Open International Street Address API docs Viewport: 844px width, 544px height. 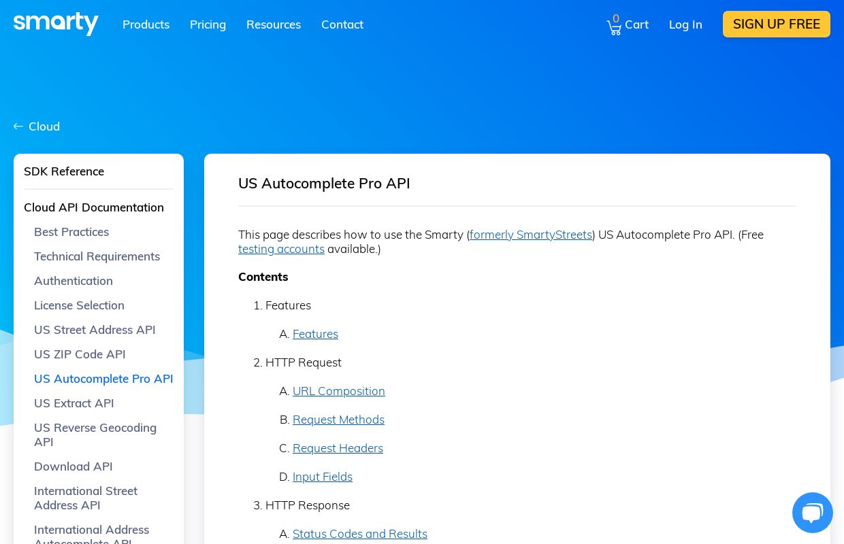(x=86, y=498)
